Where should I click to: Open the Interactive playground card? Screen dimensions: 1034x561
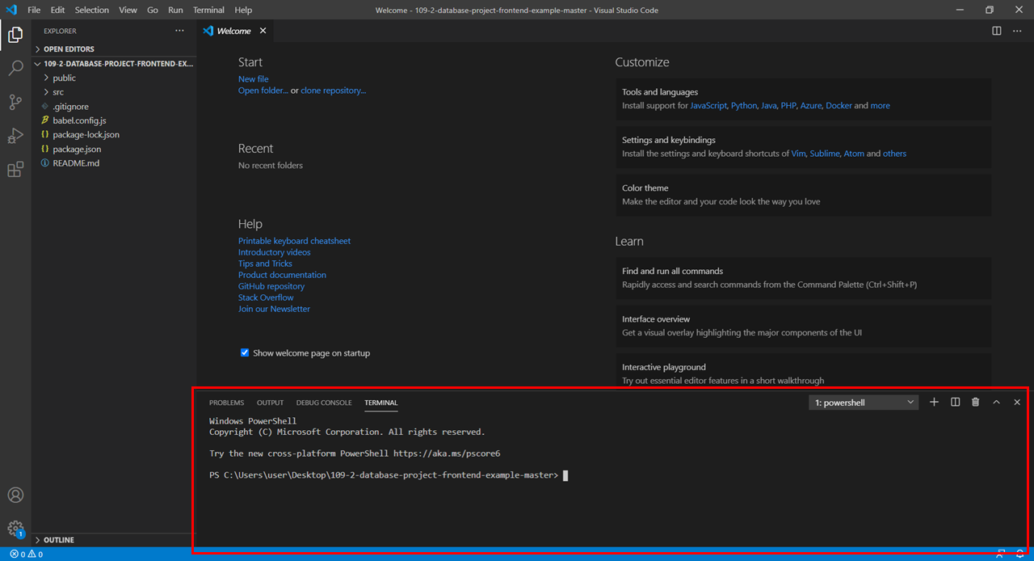(x=803, y=370)
